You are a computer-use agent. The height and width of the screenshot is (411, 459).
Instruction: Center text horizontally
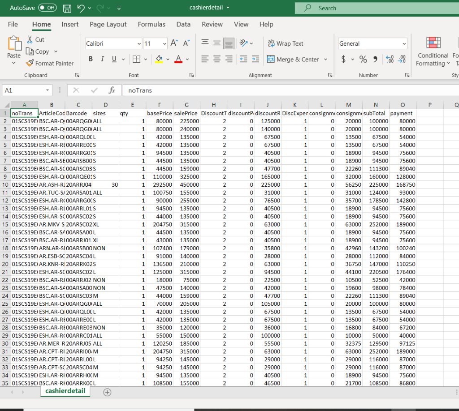click(217, 59)
